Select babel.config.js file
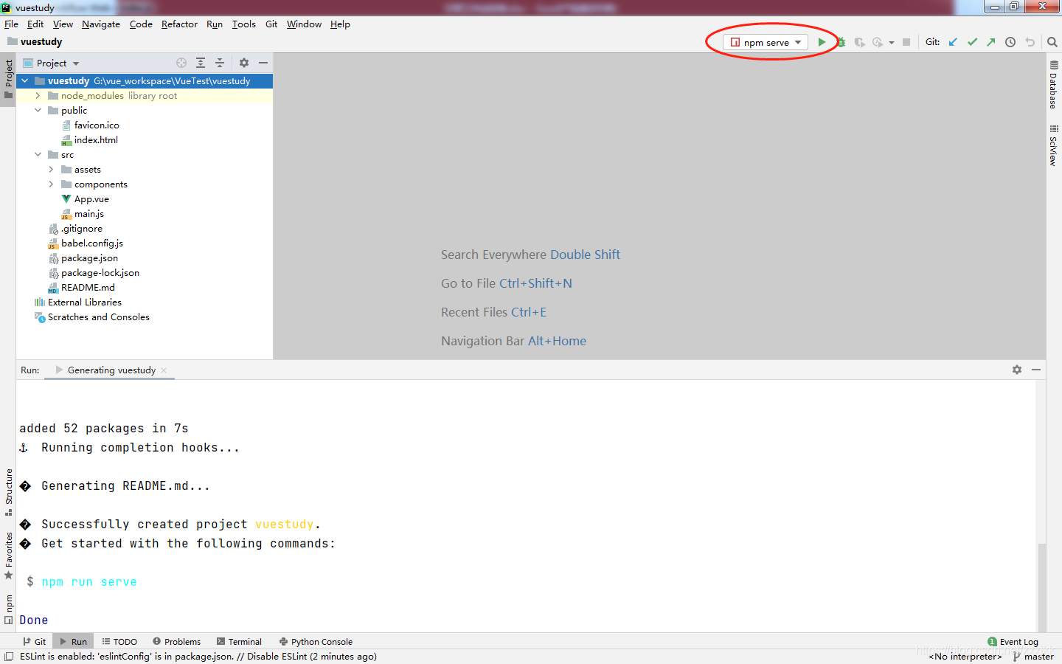Screen dimensions: 1062x664 point(92,243)
